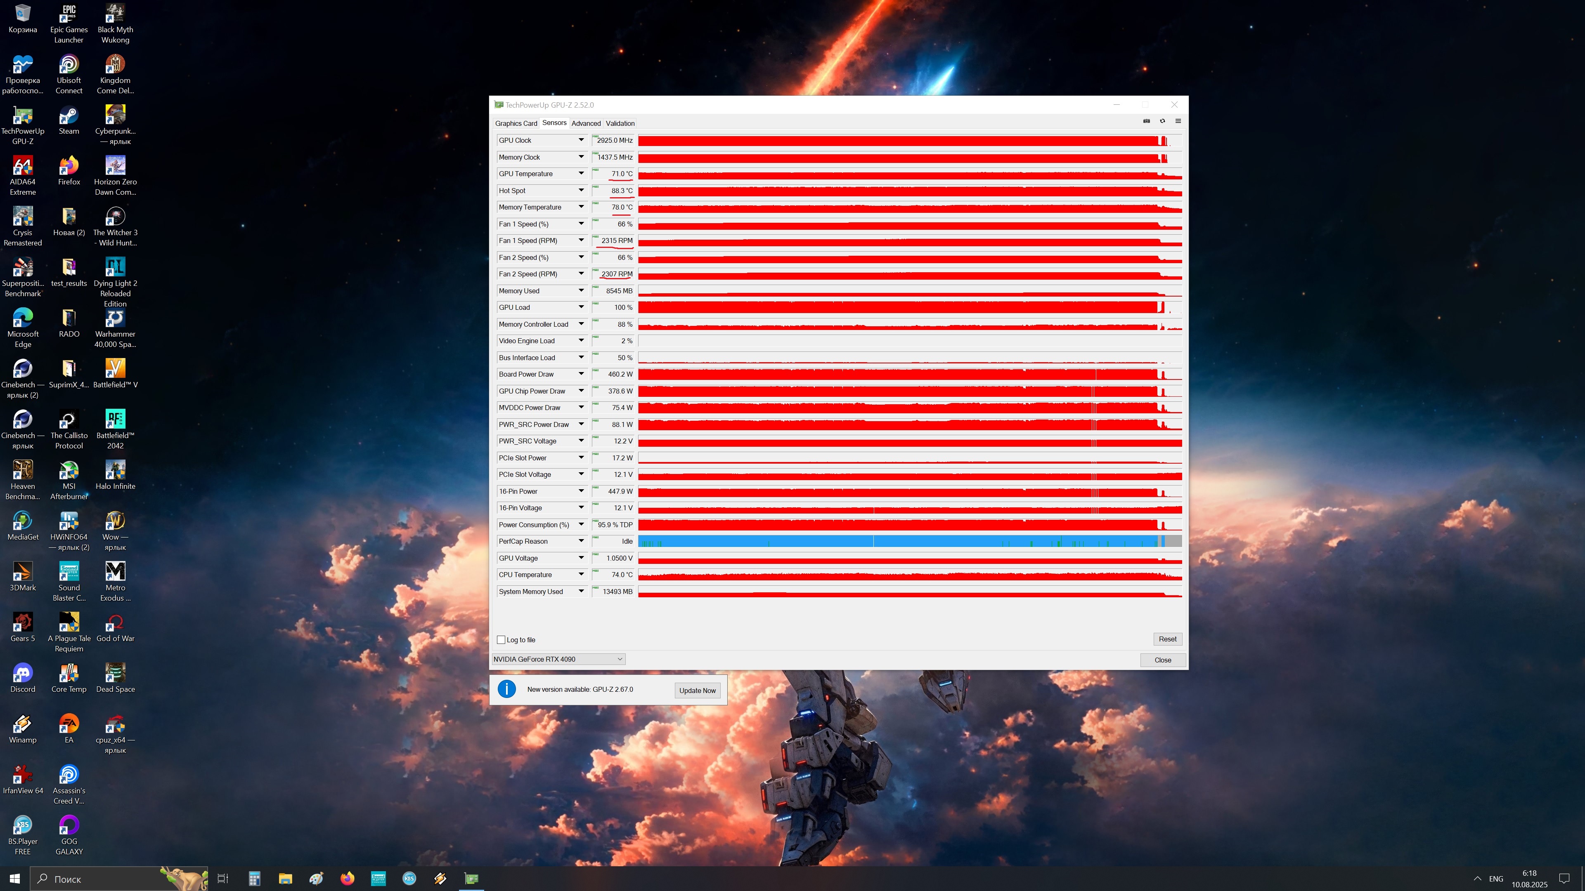Open the Hot Spot sensor dropdown arrow

[581, 191]
